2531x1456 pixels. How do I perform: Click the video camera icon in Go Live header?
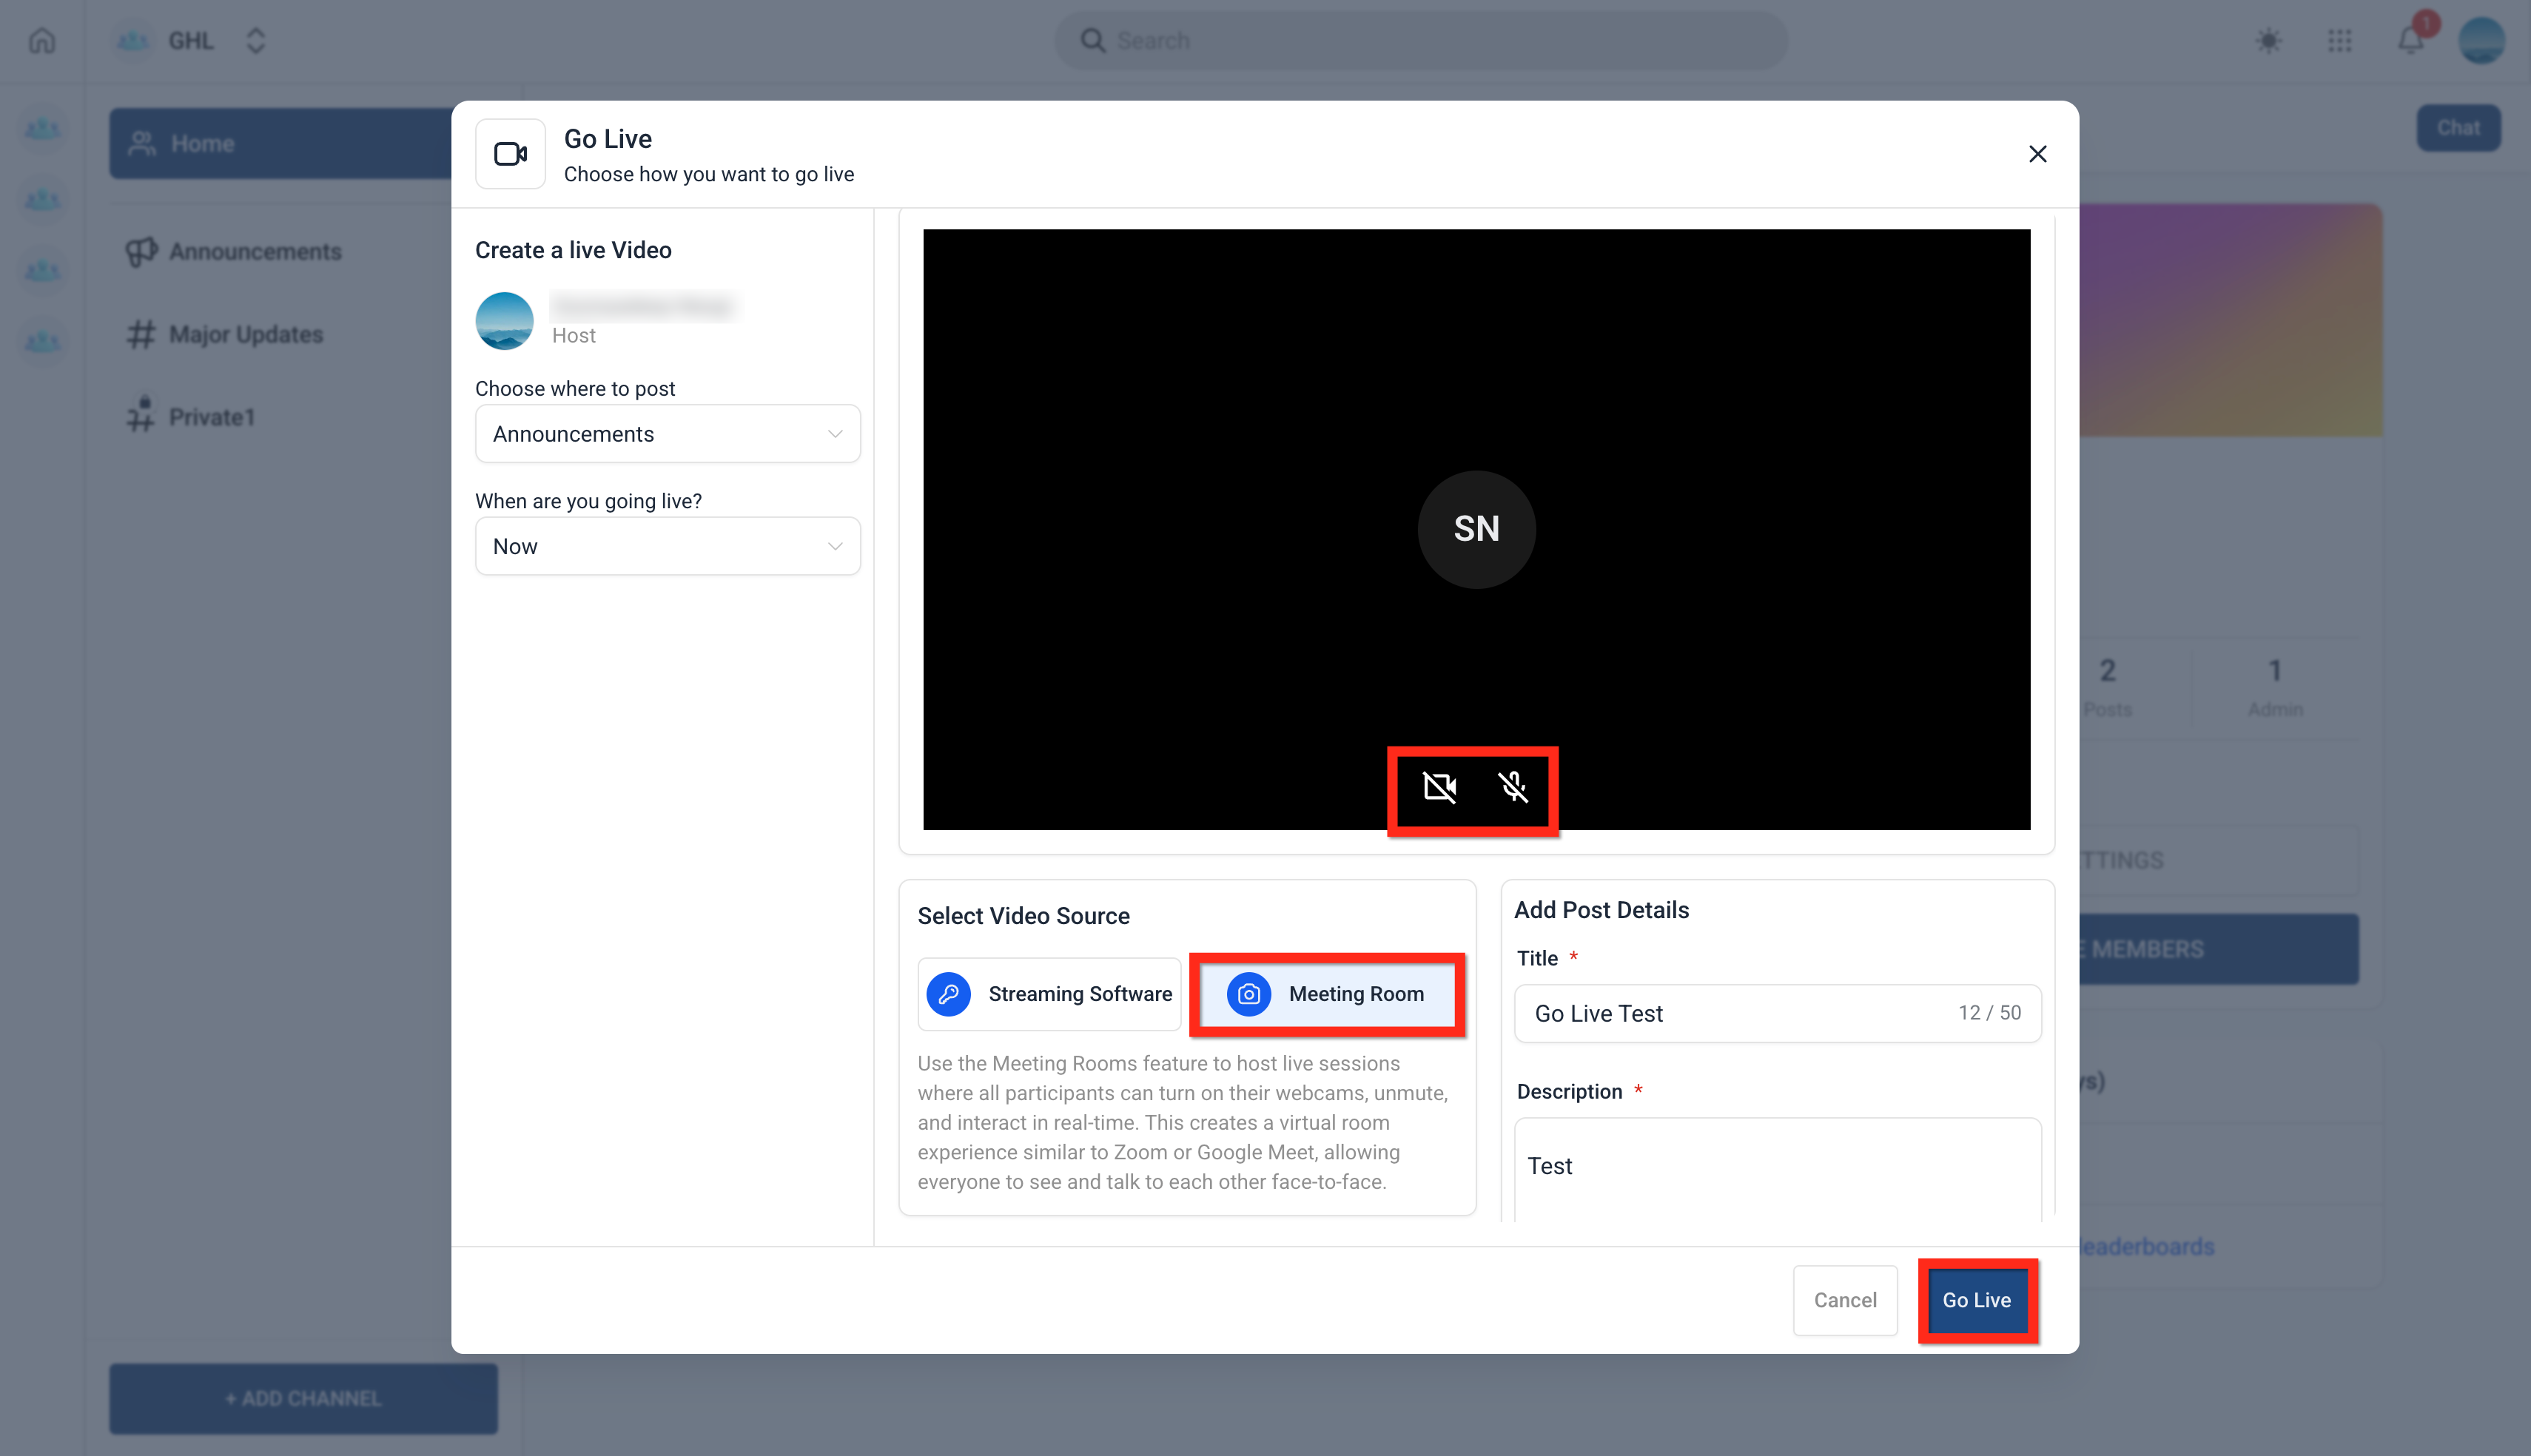tap(510, 153)
